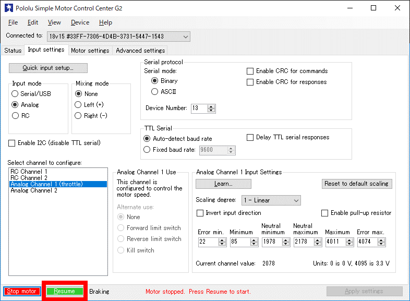This screenshot has width=410, height=301.
Task: Click the Device Number field
Action: 199,109
